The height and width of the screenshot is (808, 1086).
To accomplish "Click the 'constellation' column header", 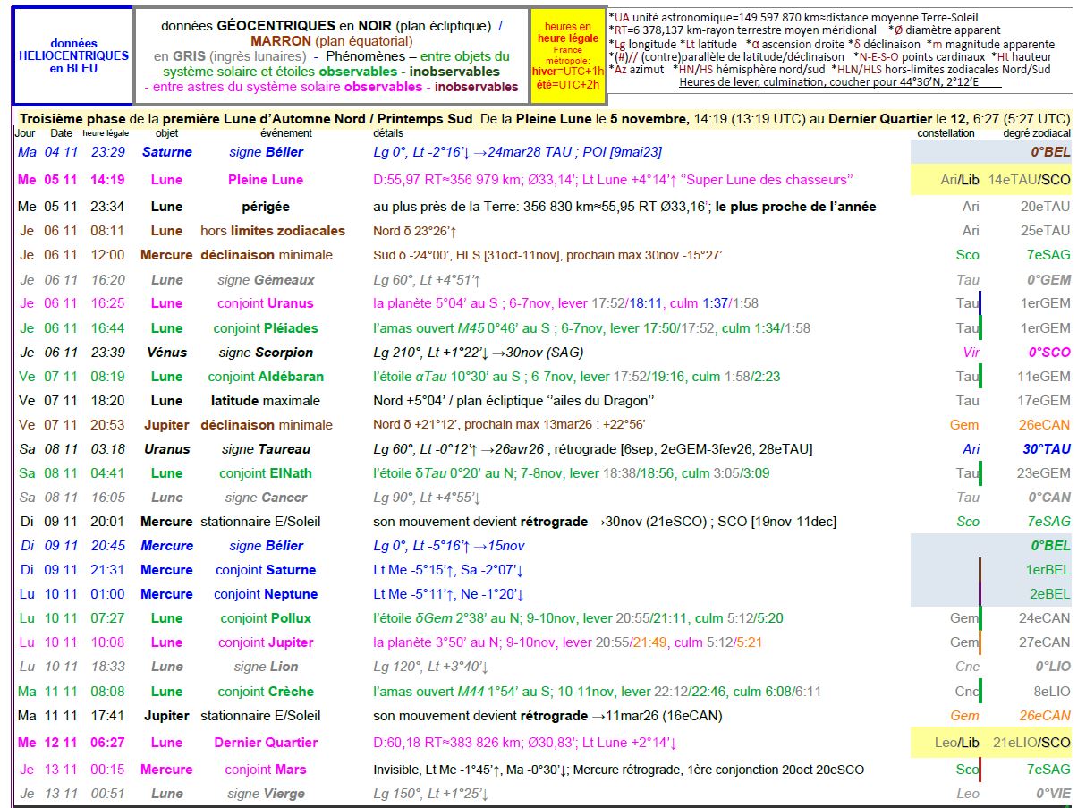I will (946, 133).
